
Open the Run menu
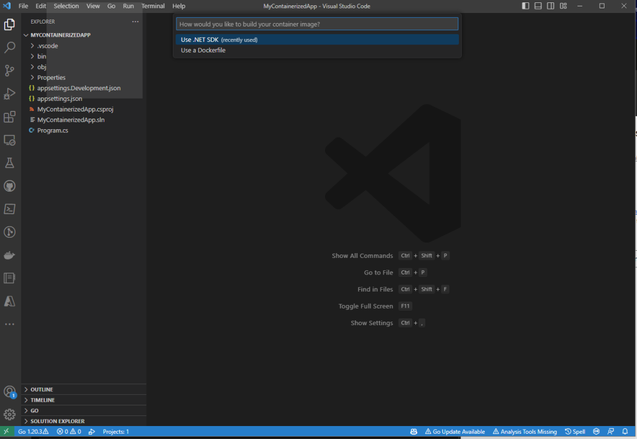129,6
